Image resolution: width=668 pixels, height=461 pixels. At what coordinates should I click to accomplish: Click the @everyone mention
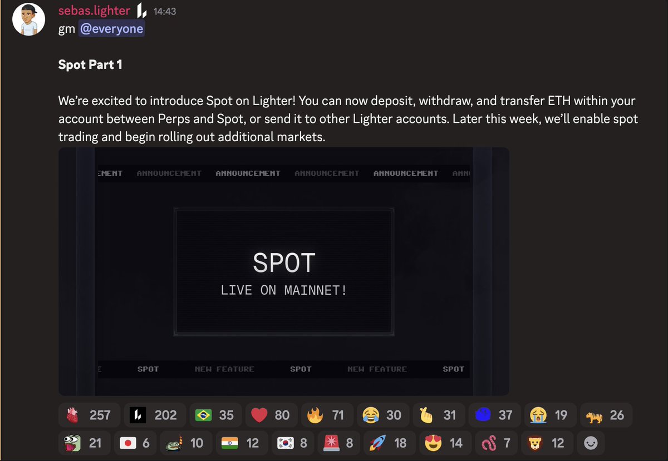point(112,29)
